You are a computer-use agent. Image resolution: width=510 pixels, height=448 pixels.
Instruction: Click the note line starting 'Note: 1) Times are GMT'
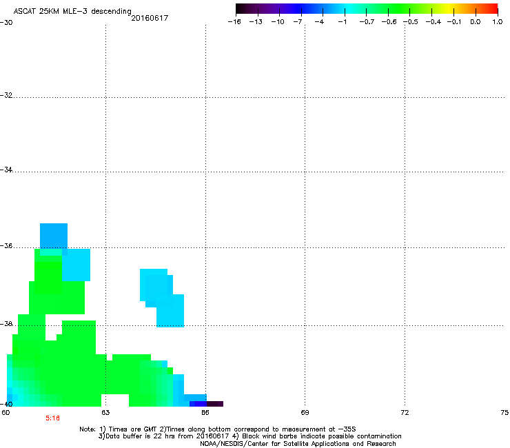click(x=218, y=429)
